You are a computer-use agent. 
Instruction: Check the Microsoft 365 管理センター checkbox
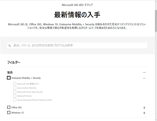click(15, 84)
